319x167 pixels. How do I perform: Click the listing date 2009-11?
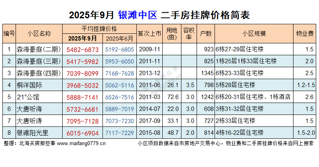pyautogui.click(x=150, y=49)
